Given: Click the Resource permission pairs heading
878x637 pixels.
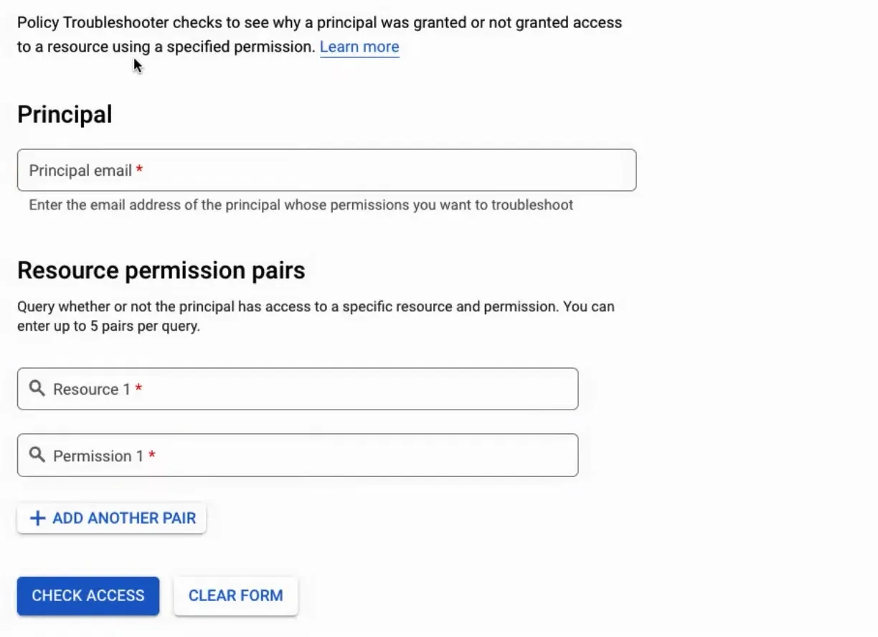Looking at the screenshot, I should tap(161, 270).
